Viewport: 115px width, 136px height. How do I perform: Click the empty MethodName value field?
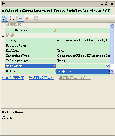(x=81, y=66)
